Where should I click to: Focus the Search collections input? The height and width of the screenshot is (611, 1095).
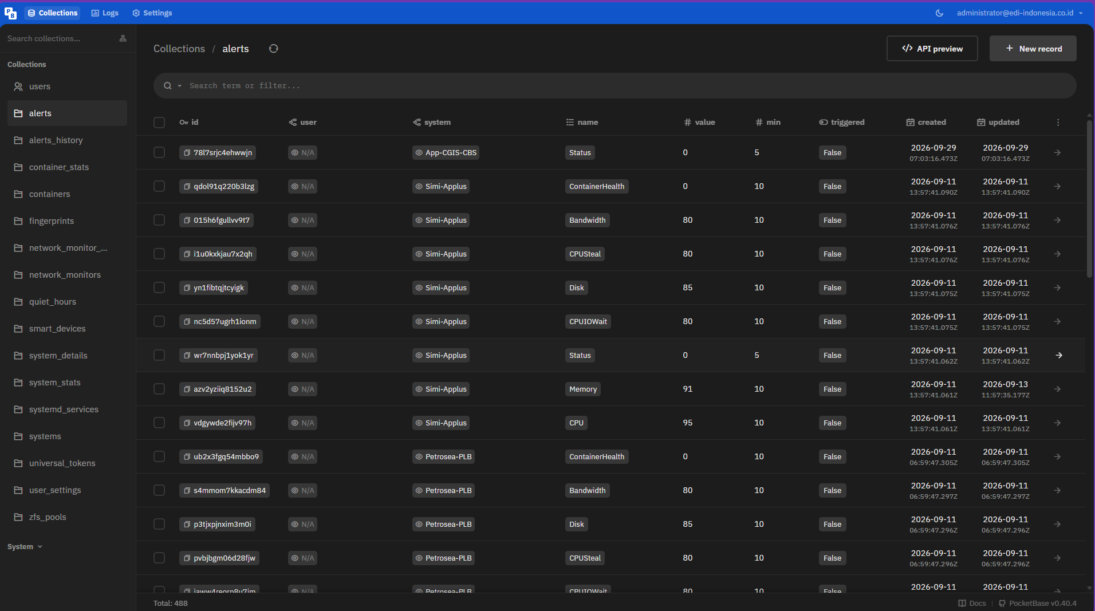tap(60, 38)
